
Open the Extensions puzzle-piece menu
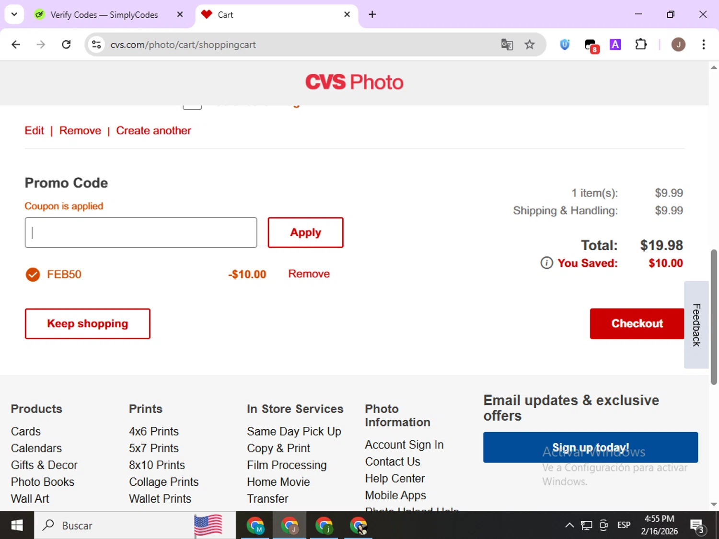pyautogui.click(x=641, y=45)
